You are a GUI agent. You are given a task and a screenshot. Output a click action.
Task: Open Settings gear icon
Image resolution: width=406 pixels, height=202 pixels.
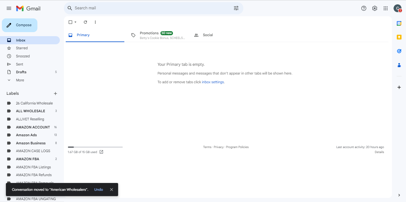coord(375,8)
